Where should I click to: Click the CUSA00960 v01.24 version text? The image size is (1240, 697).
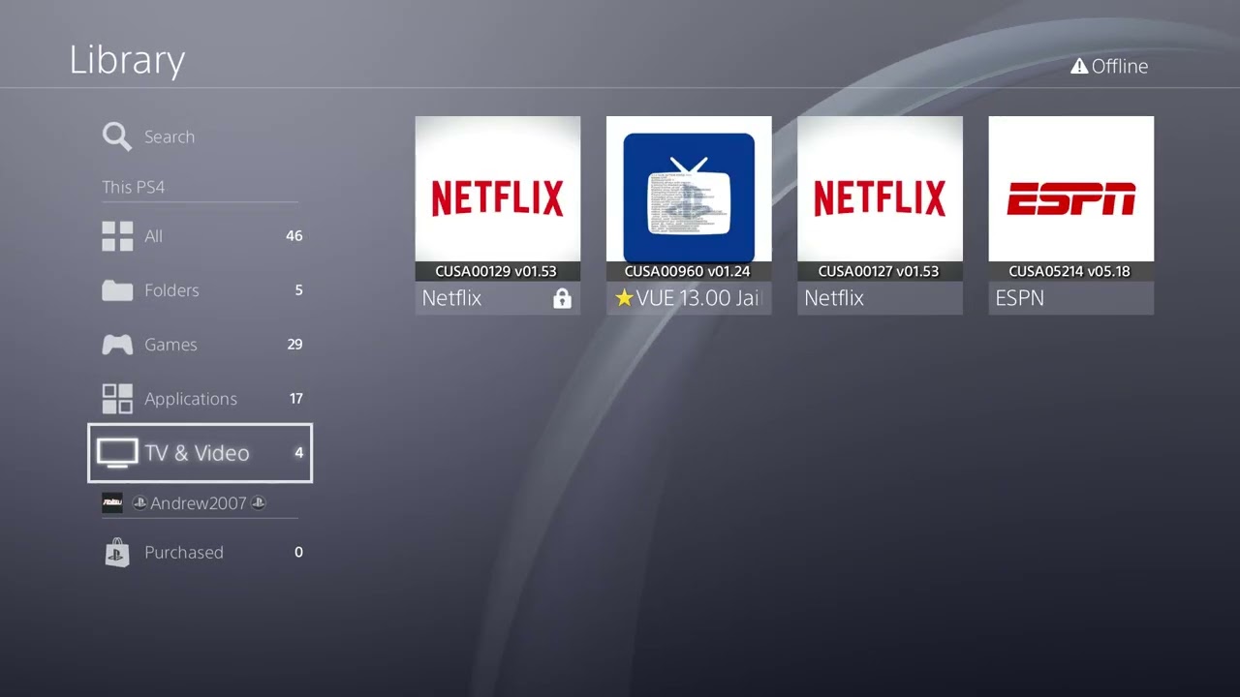click(687, 271)
